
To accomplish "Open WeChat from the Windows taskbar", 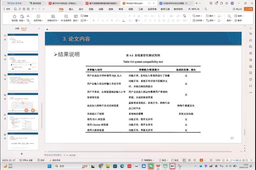I will (151, 166).
